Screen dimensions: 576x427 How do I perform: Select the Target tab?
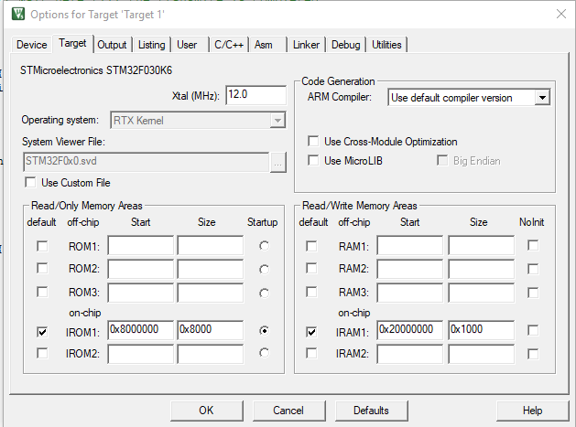[x=72, y=43]
